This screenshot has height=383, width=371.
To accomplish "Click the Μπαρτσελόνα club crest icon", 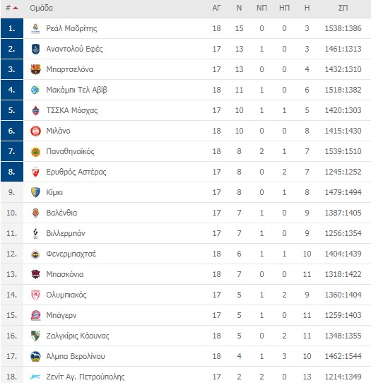I will click(35, 69).
